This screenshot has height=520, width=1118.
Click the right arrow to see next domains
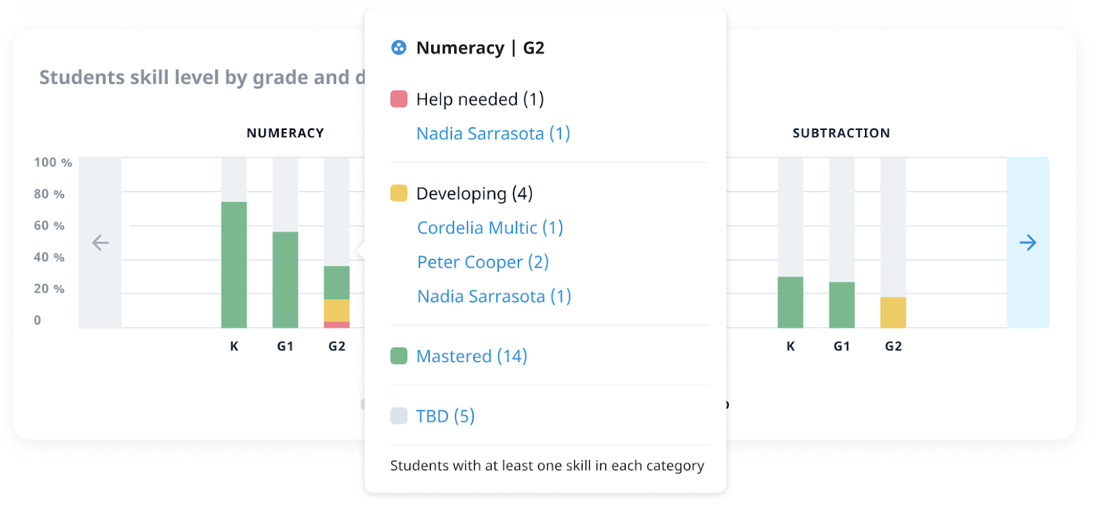click(1027, 243)
